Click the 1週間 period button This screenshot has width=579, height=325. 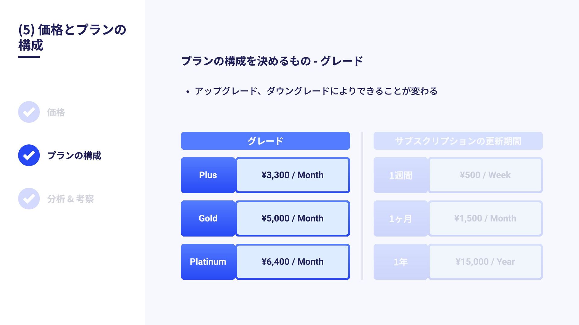pyautogui.click(x=401, y=175)
